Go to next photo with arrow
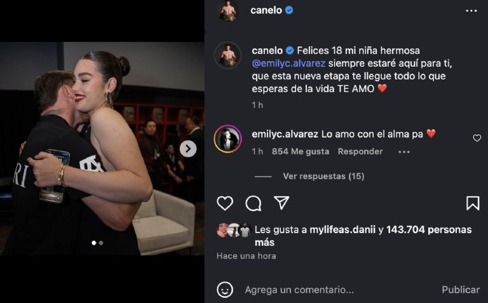 coord(188,149)
